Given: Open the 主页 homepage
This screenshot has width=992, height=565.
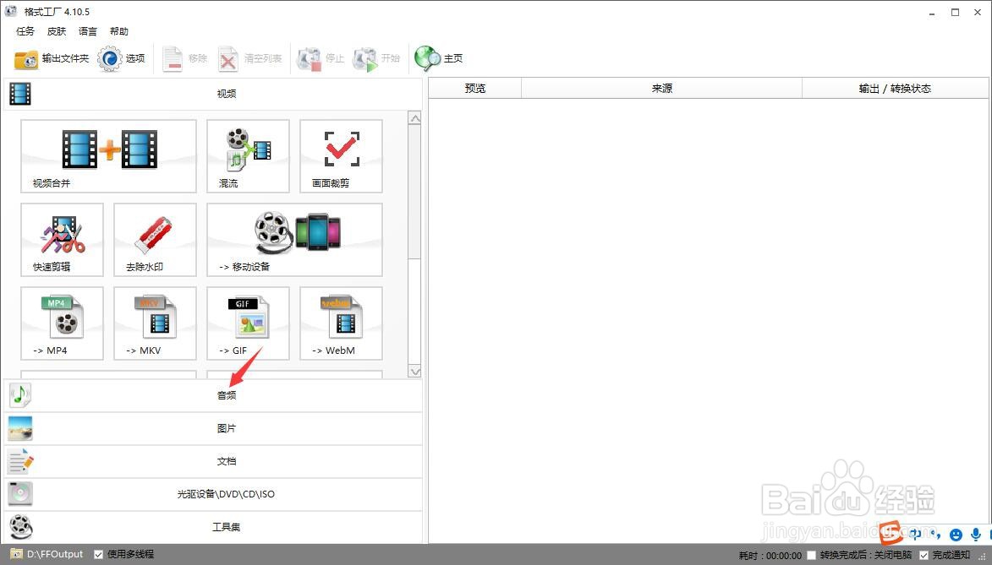Looking at the screenshot, I should click(x=438, y=59).
